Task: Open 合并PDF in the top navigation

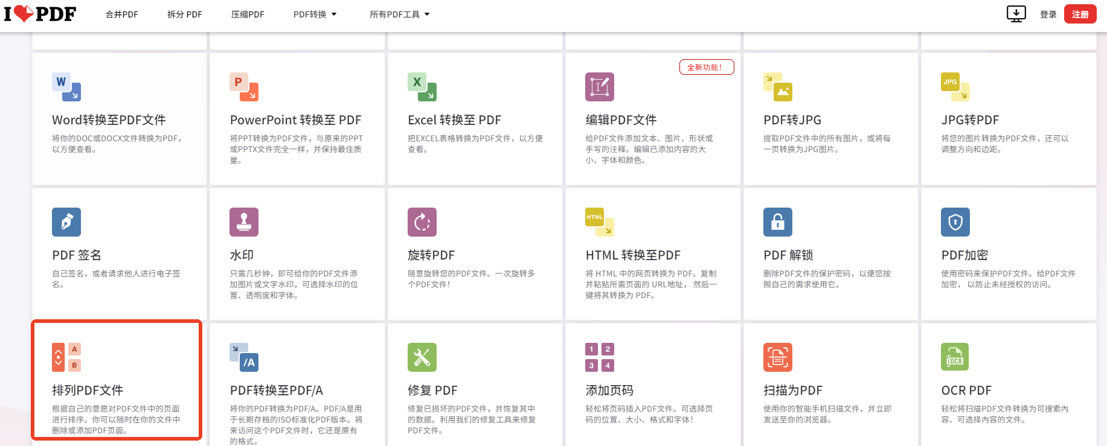Action: [x=122, y=14]
